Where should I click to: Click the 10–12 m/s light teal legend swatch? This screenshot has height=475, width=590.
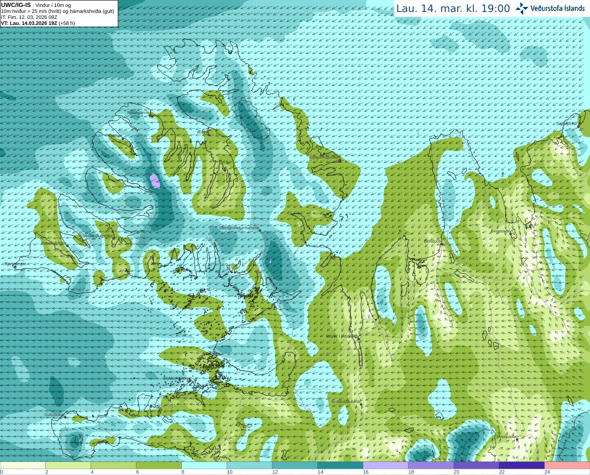[x=250, y=465]
